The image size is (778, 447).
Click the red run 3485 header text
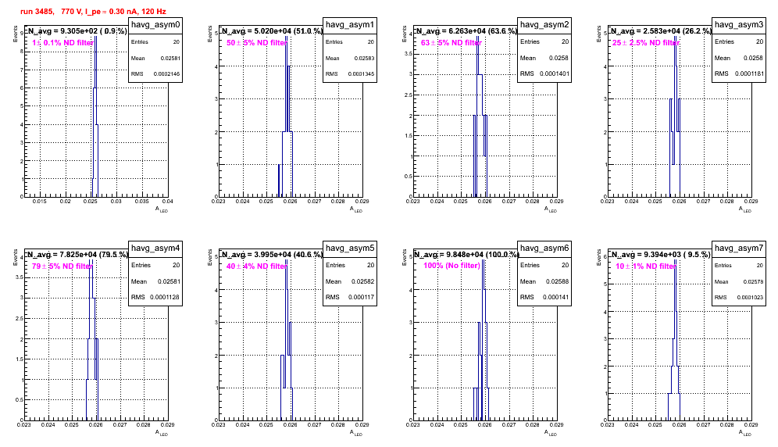93,12
